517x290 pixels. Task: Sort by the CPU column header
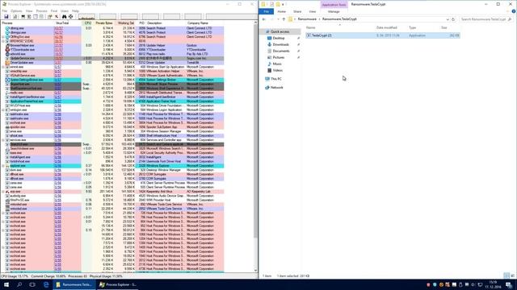[88, 23]
